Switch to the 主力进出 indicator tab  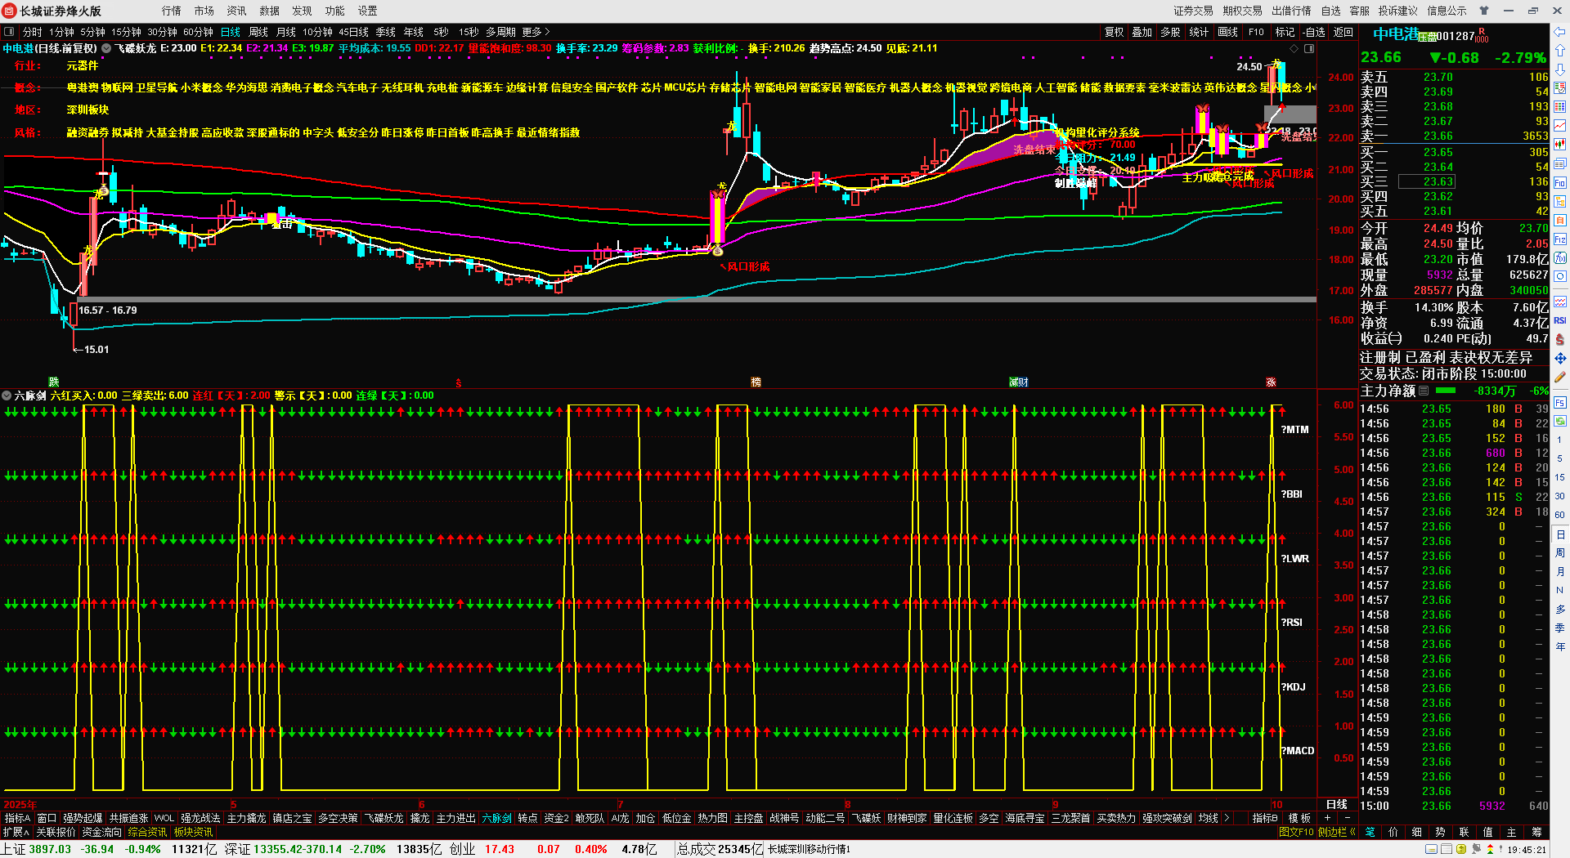455,818
